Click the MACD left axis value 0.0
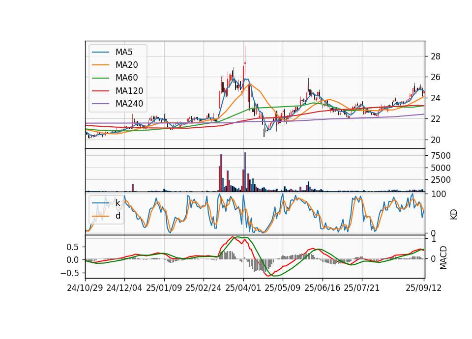The width and height of the screenshot is (472, 339). (73, 260)
